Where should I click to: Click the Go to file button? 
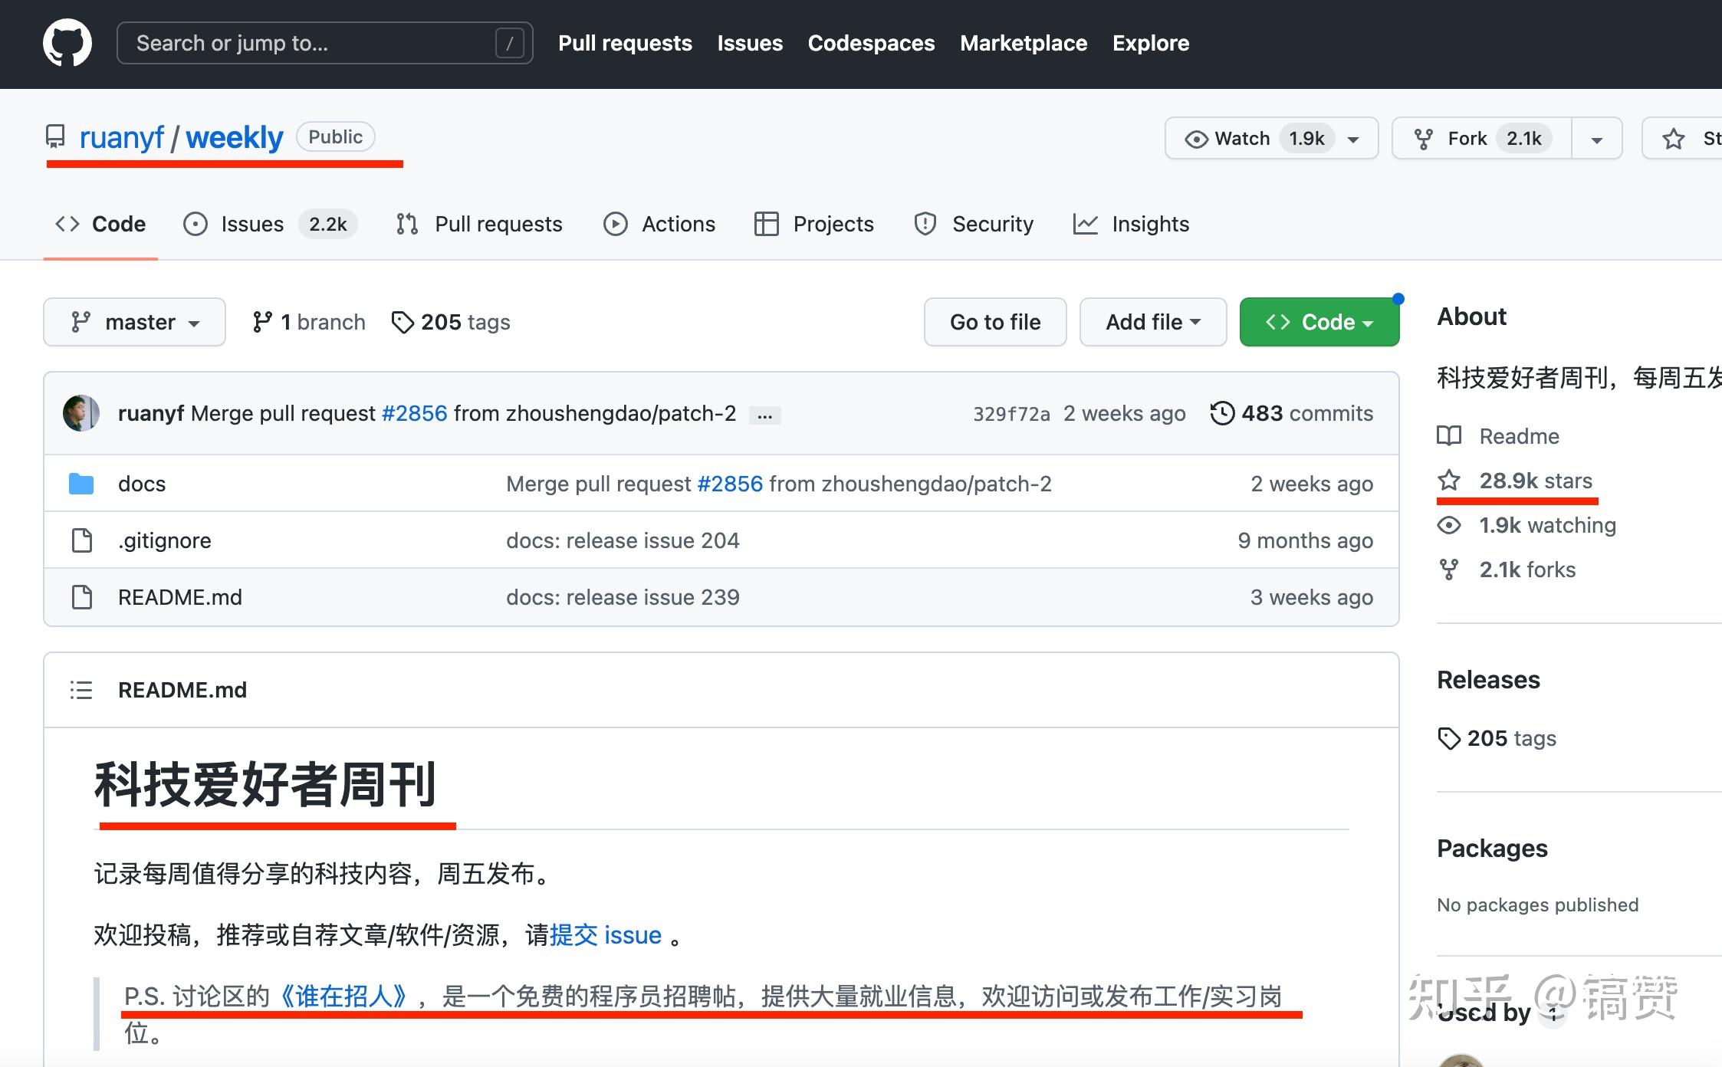[x=994, y=322]
